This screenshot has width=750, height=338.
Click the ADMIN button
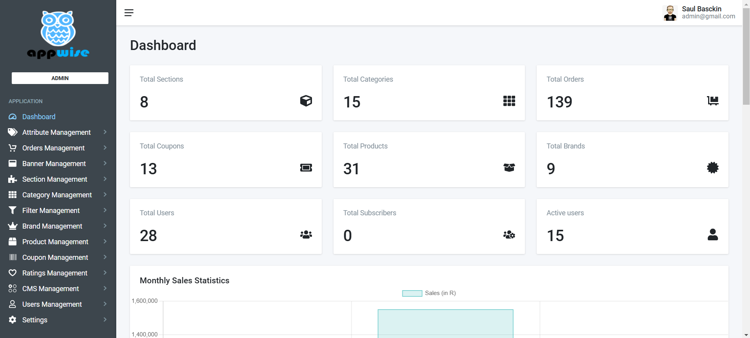click(60, 78)
